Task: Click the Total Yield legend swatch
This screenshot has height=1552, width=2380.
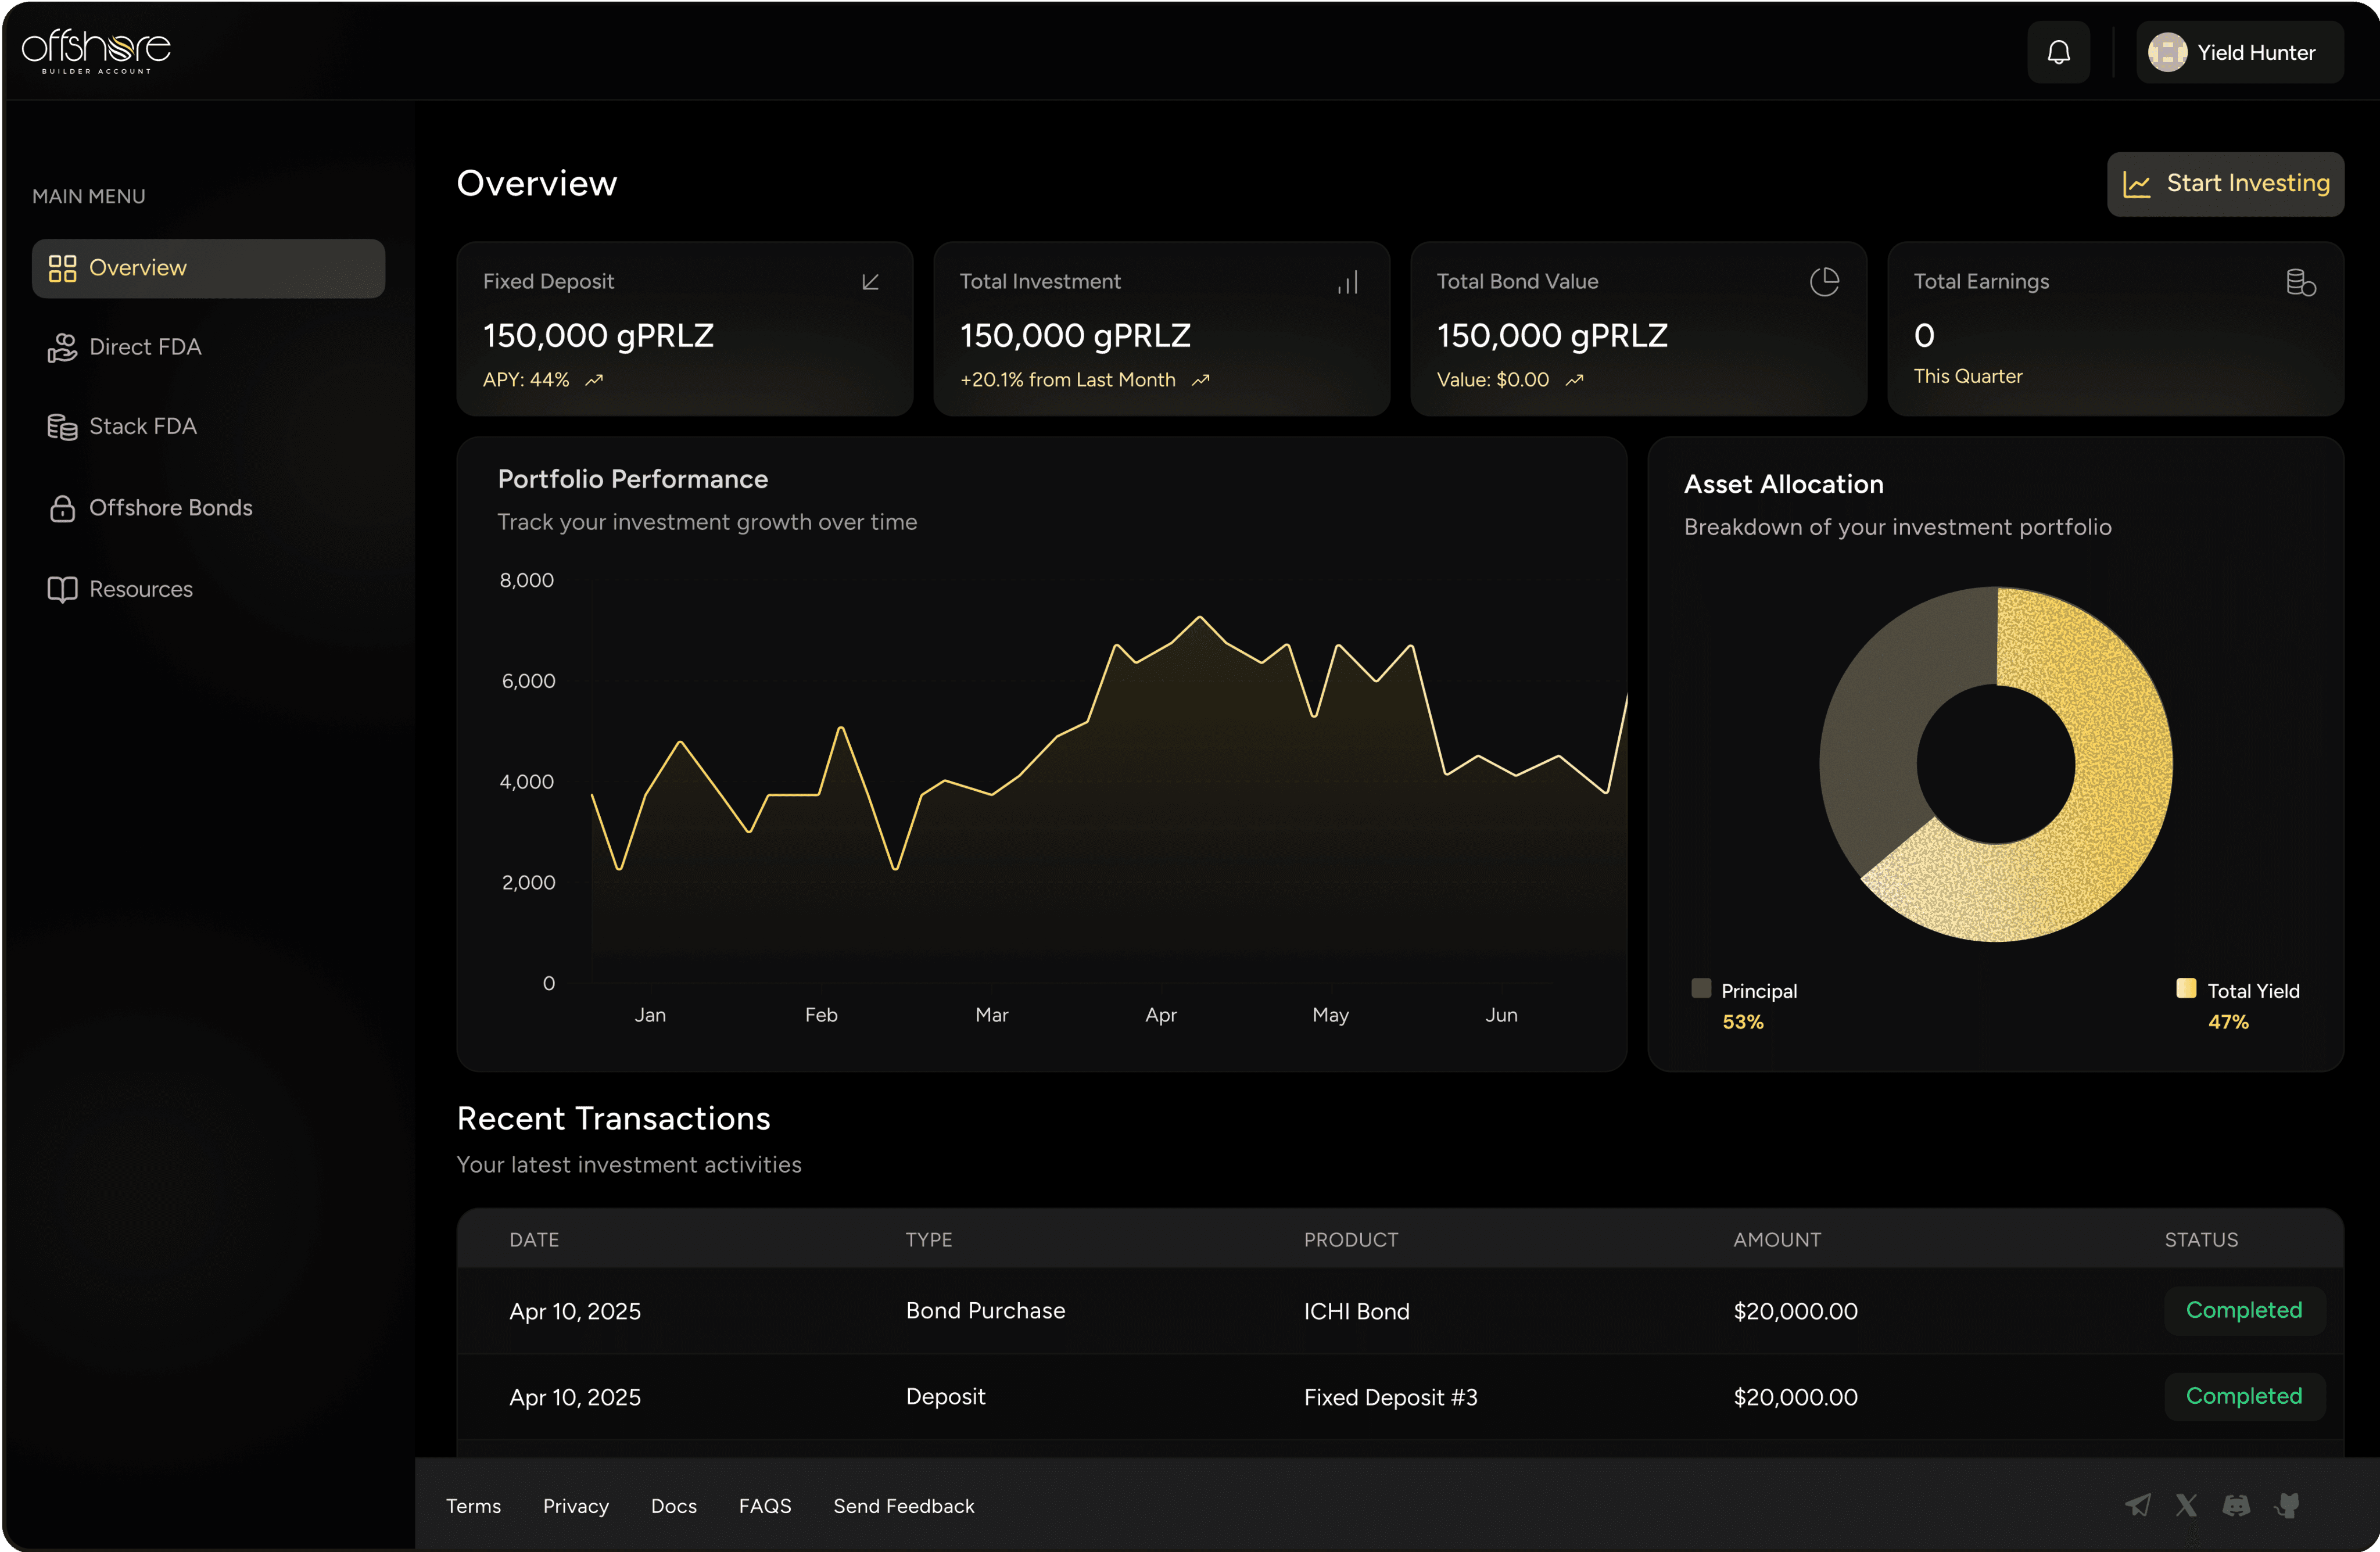Action: [2186, 988]
